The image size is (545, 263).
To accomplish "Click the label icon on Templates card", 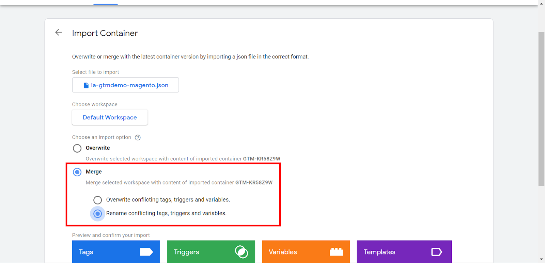I will 436,252.
